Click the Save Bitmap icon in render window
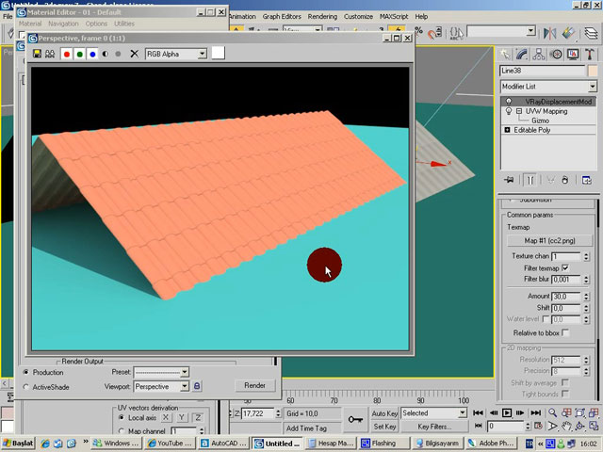The image size is (603, 452). point(37,54)
